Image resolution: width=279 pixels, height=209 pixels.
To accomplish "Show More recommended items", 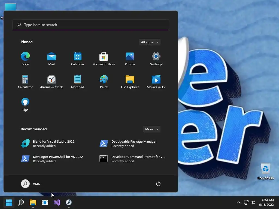I will point(151,129).
